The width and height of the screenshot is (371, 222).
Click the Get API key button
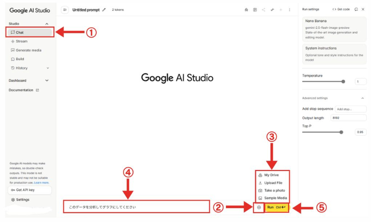click(30, 190)
